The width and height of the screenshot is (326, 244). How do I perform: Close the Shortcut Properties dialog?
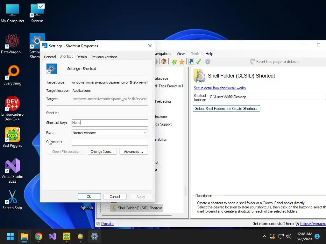[x=150, y=46]
